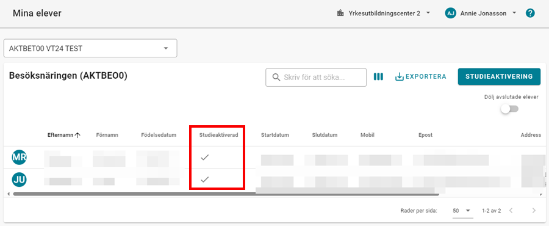Expand the Yrkesutbildningscenter 2 selector
549x226 pixels.
tap(384, 13)
